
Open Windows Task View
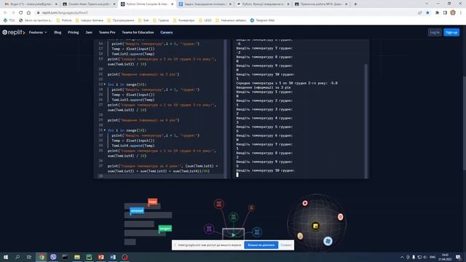[x=29, y=257]
